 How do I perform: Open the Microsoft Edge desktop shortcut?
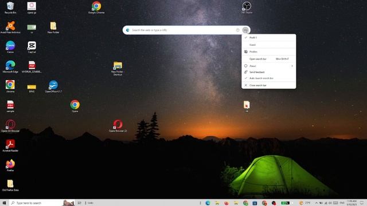(10, 67)
